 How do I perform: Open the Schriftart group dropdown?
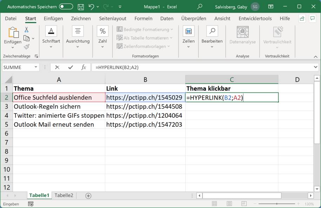[x=51, y=37]
